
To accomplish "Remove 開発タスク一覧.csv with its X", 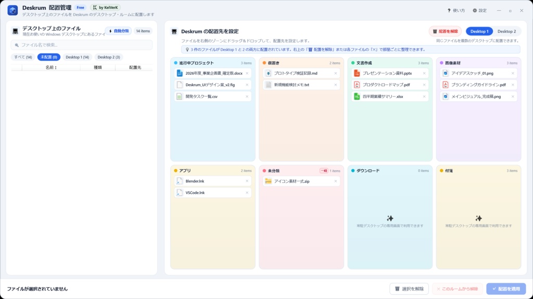I will (247, 96).
